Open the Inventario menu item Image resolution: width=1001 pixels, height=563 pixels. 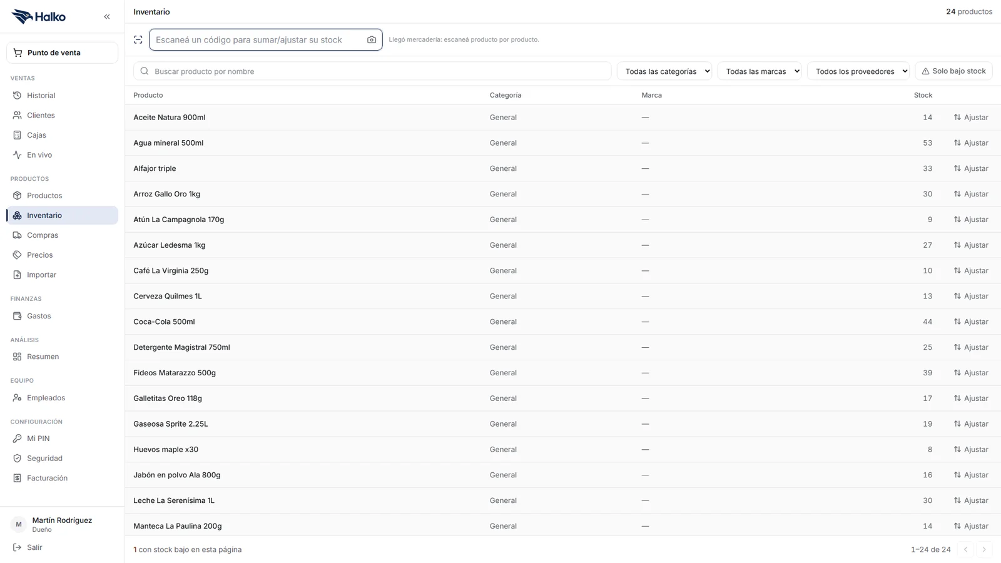click(62, 215)
